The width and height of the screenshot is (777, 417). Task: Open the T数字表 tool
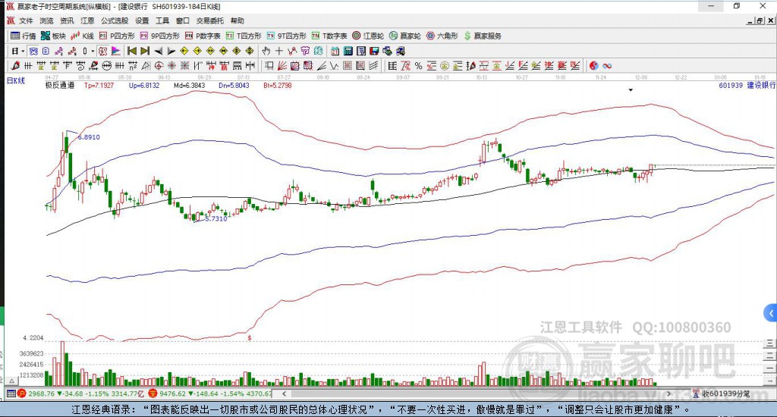pos(329,36)
